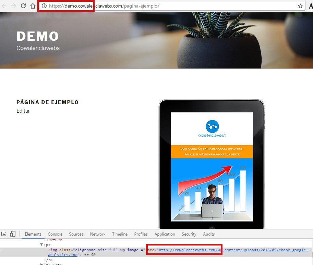Open the Audits tab
Screen dimensions: 313x265
pyautogui.click(x=209, y=234)
